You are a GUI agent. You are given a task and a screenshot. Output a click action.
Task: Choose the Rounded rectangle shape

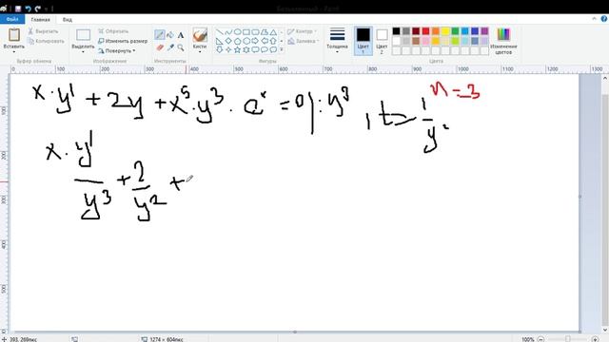point(255,32)
